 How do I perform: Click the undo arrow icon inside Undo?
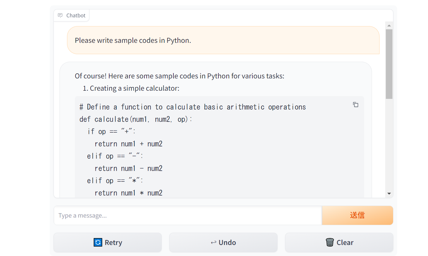tap(213, 242)
